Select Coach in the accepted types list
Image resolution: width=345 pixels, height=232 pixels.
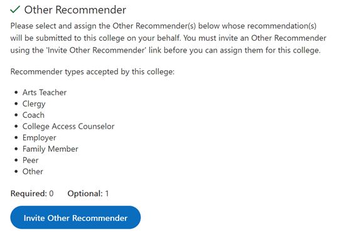33,115
